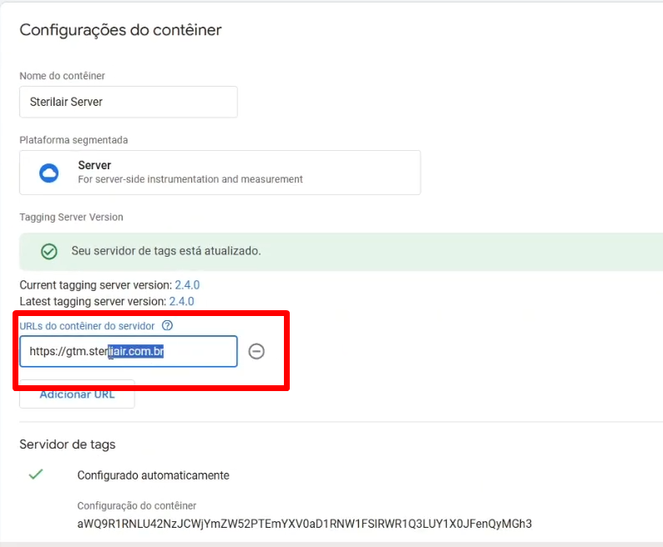Click the Configurações do contêiner heading
This screenshot has width=663, height=547.
120,31
